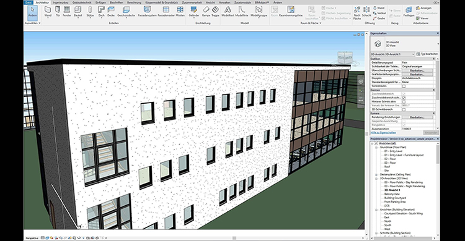Select the Stütze column tool
465x241 pixels.
point(90,12)
